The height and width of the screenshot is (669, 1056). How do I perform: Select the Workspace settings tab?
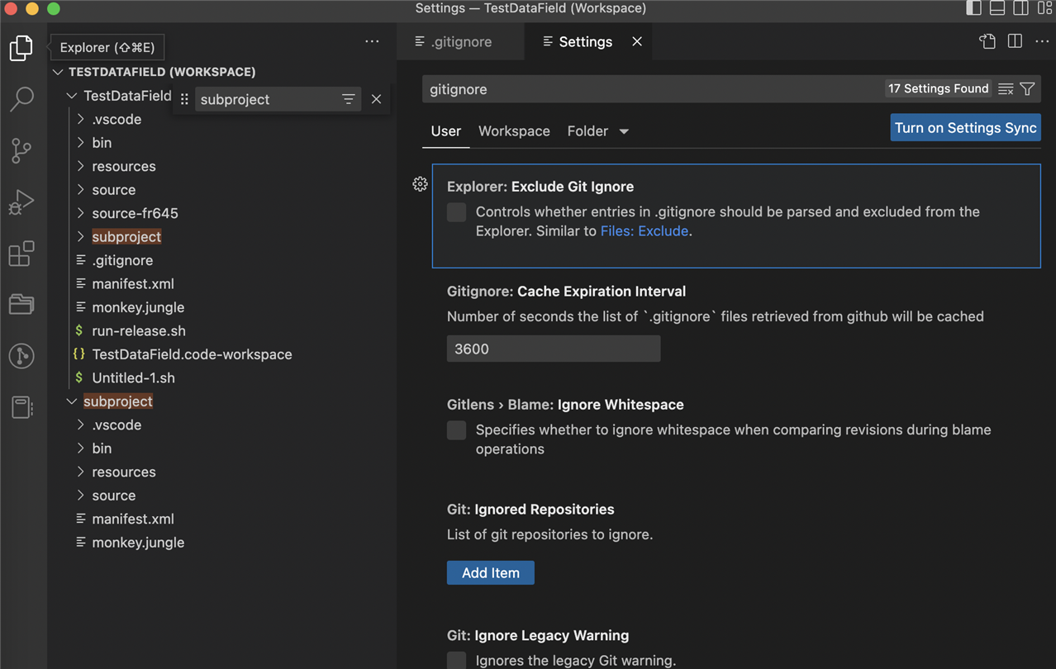tap(514, 131)
